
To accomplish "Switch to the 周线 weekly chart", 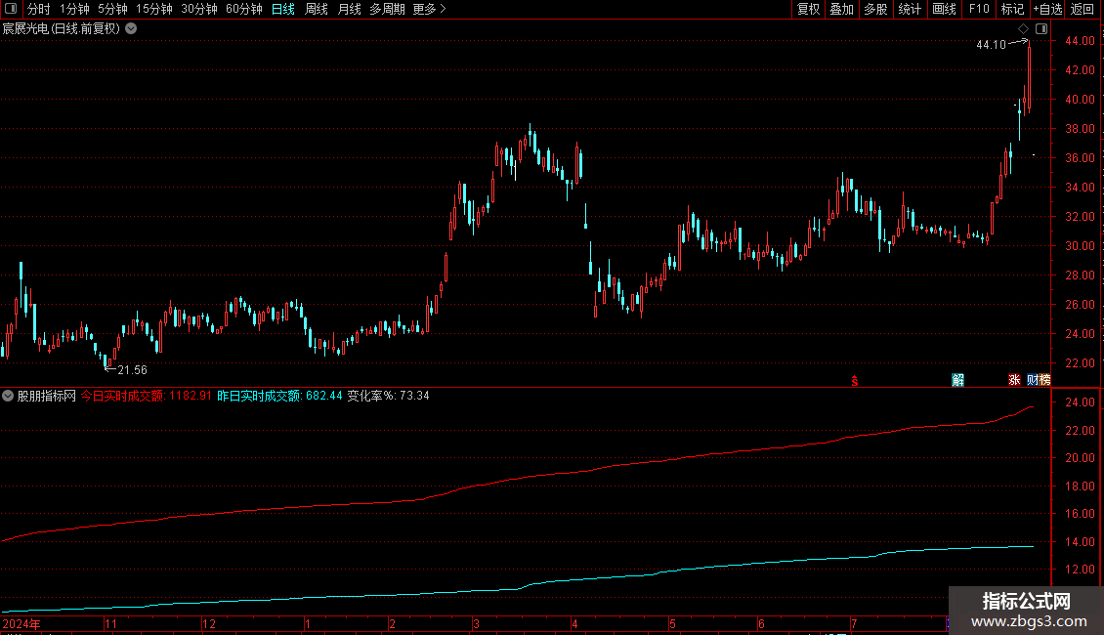I will tap(317, 9).
